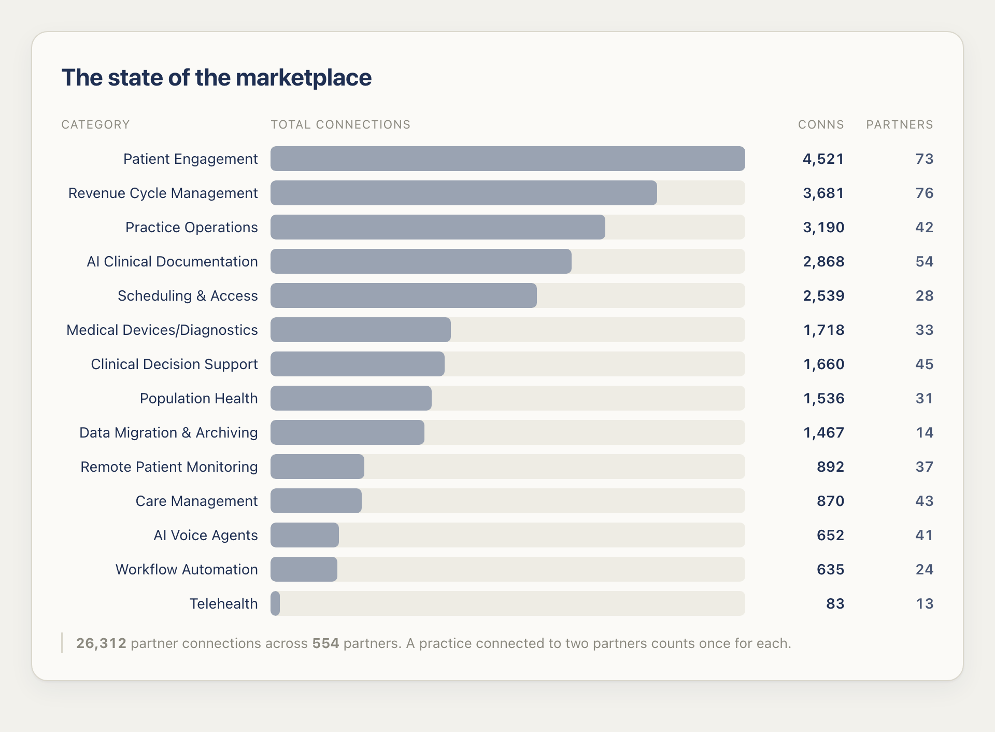Select the Workflow Automation label
This screenshot has height=732, width=995.
pos(187,569)
